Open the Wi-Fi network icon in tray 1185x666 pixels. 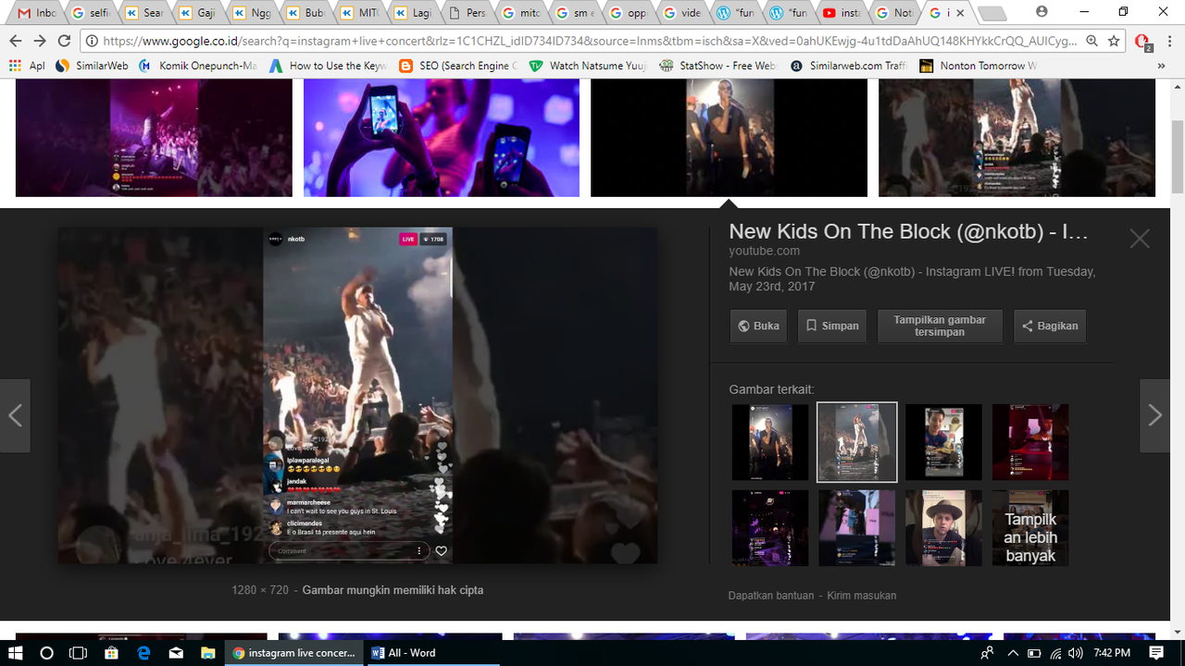click(x=1055, y=653)
